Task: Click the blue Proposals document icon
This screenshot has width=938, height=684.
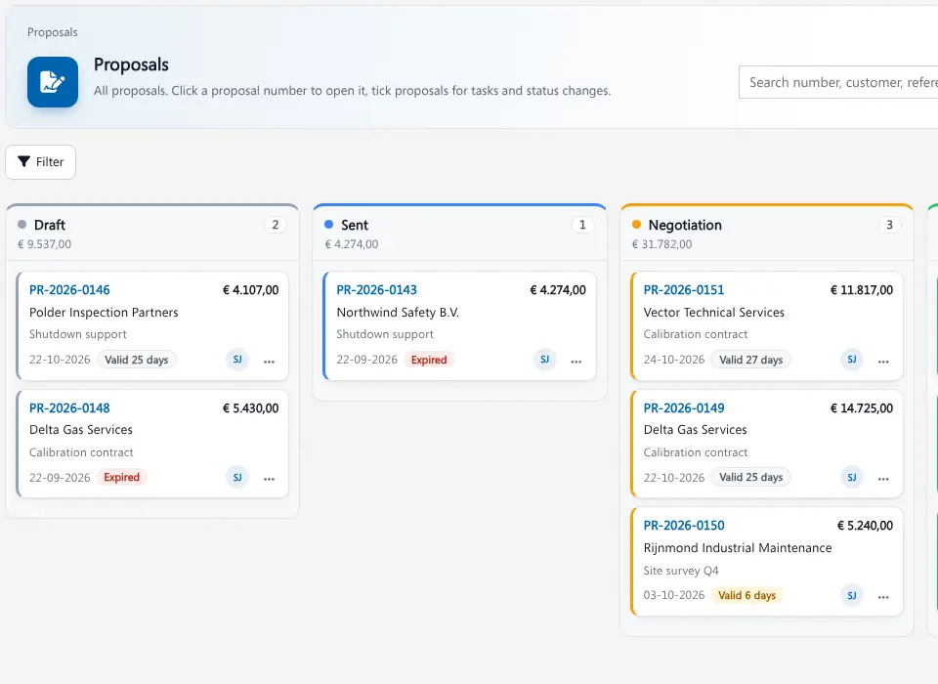Action: coord(53,82)
